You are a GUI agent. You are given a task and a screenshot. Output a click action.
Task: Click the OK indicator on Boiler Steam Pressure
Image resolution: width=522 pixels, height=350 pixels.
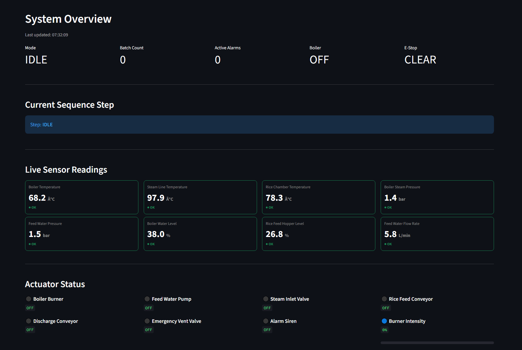click(386, 207)
